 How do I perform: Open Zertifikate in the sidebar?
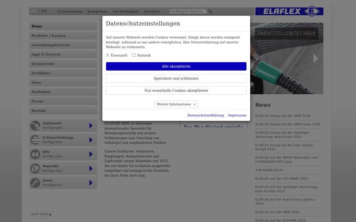pyautogui.click(x=63, y=73)
